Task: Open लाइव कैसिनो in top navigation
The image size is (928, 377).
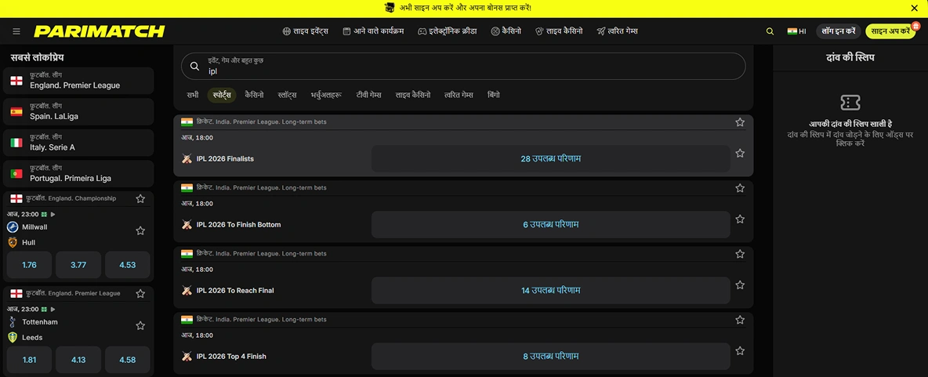Action: 559,31
